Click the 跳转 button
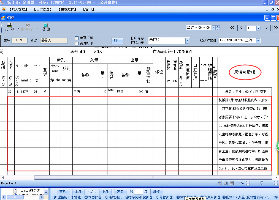Viewport: 279px width, 200px height. 156,191
